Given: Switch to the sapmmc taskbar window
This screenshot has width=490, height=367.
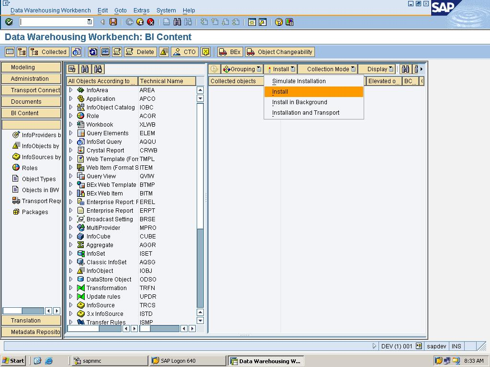Looking at the screenshot, I should [x=110, y=361].
